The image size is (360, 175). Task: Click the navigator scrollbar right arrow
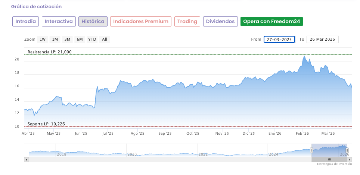tap(350, 159)
